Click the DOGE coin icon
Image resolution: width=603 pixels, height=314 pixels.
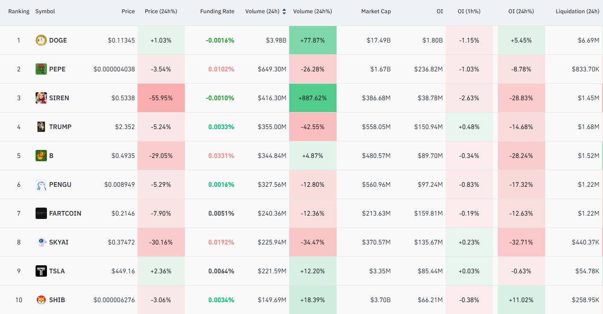41,40
